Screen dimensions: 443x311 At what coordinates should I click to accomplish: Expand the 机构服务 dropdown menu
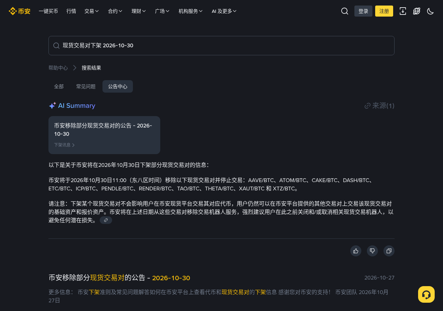191,11
